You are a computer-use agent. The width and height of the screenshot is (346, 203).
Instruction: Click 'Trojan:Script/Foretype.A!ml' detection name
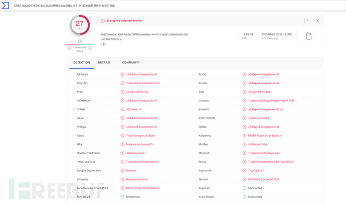[264, 153]
